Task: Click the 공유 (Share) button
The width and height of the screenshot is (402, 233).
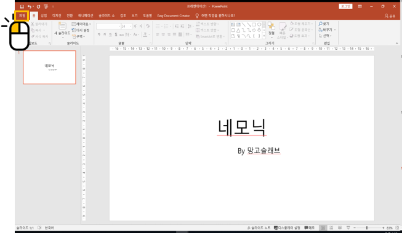Action: [390, 16]
